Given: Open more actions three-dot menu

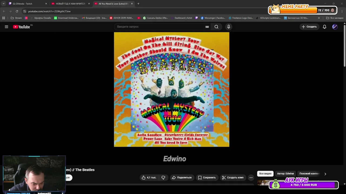Looking at the screenshot, I should [251, 178].
